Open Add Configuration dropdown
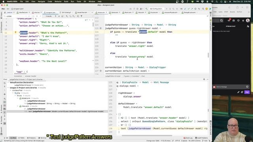253x142 pixels. point(156,9)
